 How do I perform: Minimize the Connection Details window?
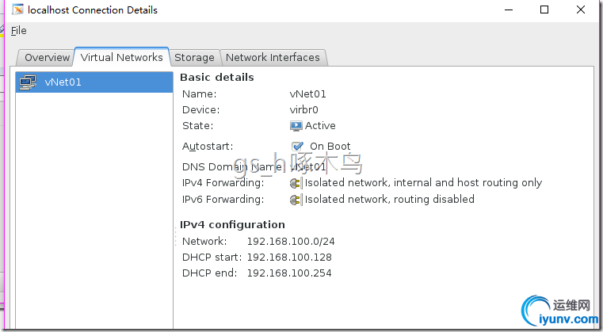click(x=508, y=10)
